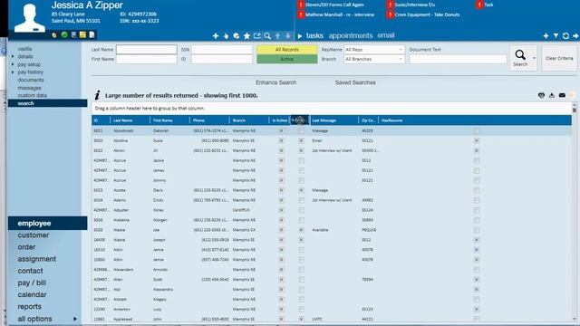Click the employee avatar silhouette
580x326 pixels.
(x=30, y=18)
